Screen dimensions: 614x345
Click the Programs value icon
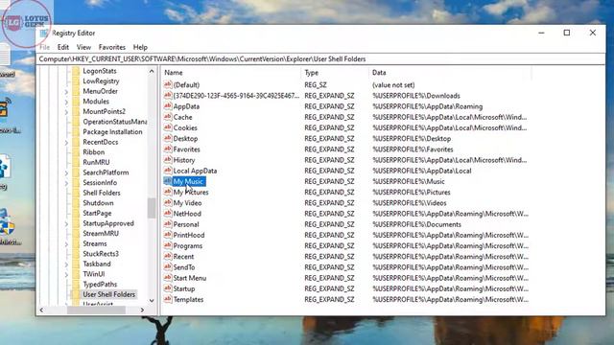coord(168,245)
